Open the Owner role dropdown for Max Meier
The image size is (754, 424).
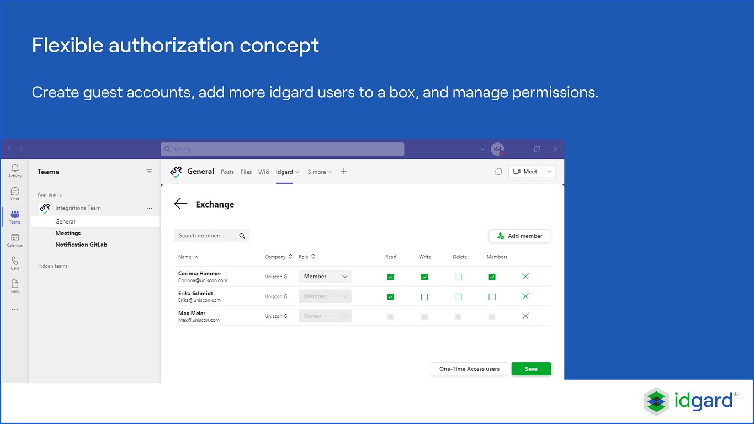coord(325,316)
